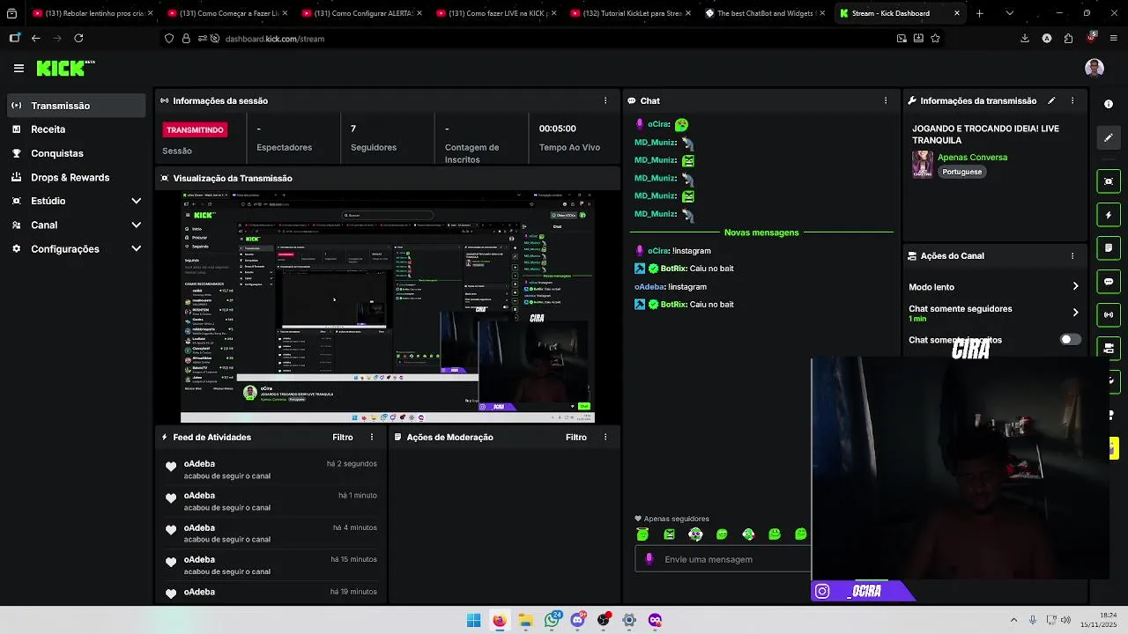The width and height of the screenshot is (1128, 634).
Task: Open the hamburger menu beside the Kick logo
Action: click(19, 68)
